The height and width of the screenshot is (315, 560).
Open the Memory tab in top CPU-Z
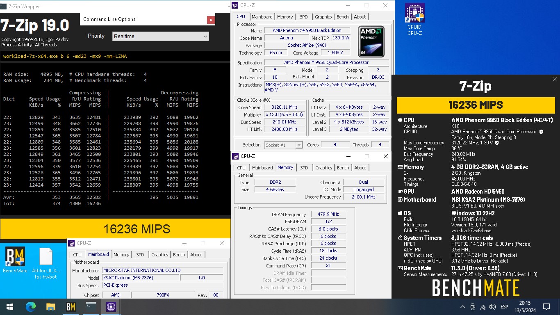point(285,17)
